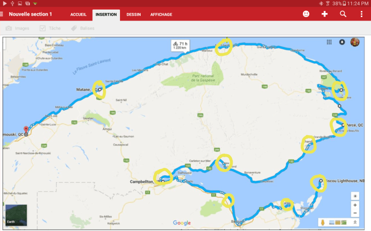
Task: Click the notifications bell on map
Action: click(342, 42)
